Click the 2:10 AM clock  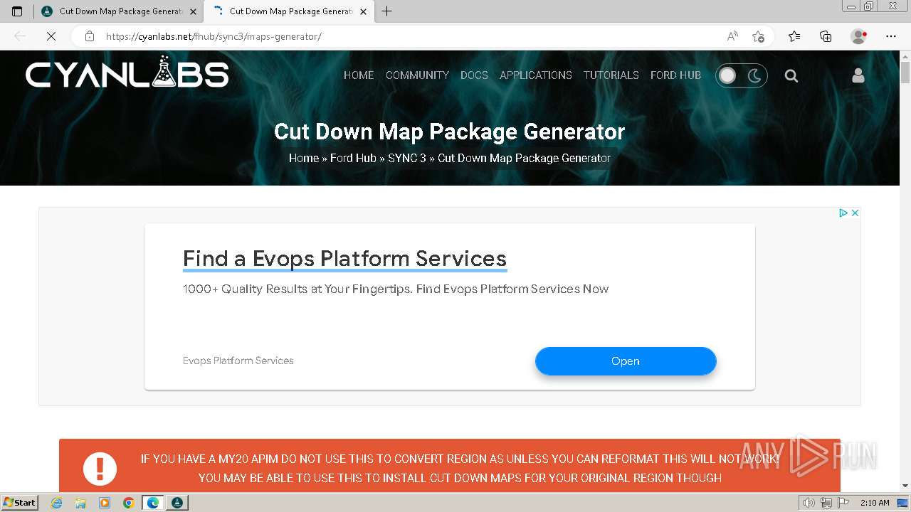tap(875, 503)
